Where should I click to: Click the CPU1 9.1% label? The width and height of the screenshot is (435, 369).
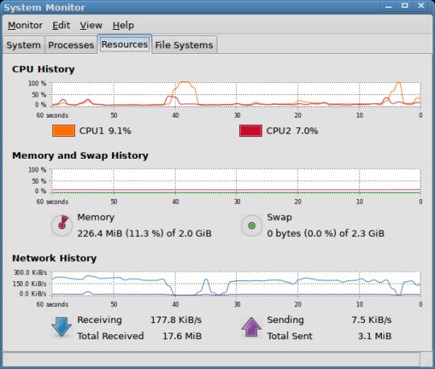coord(106,131)
